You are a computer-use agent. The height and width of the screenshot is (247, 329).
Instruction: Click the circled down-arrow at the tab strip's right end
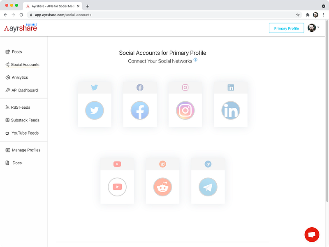pos(323,6)
